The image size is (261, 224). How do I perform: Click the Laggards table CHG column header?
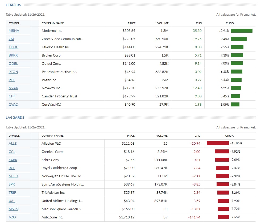(x=198, y=136)
